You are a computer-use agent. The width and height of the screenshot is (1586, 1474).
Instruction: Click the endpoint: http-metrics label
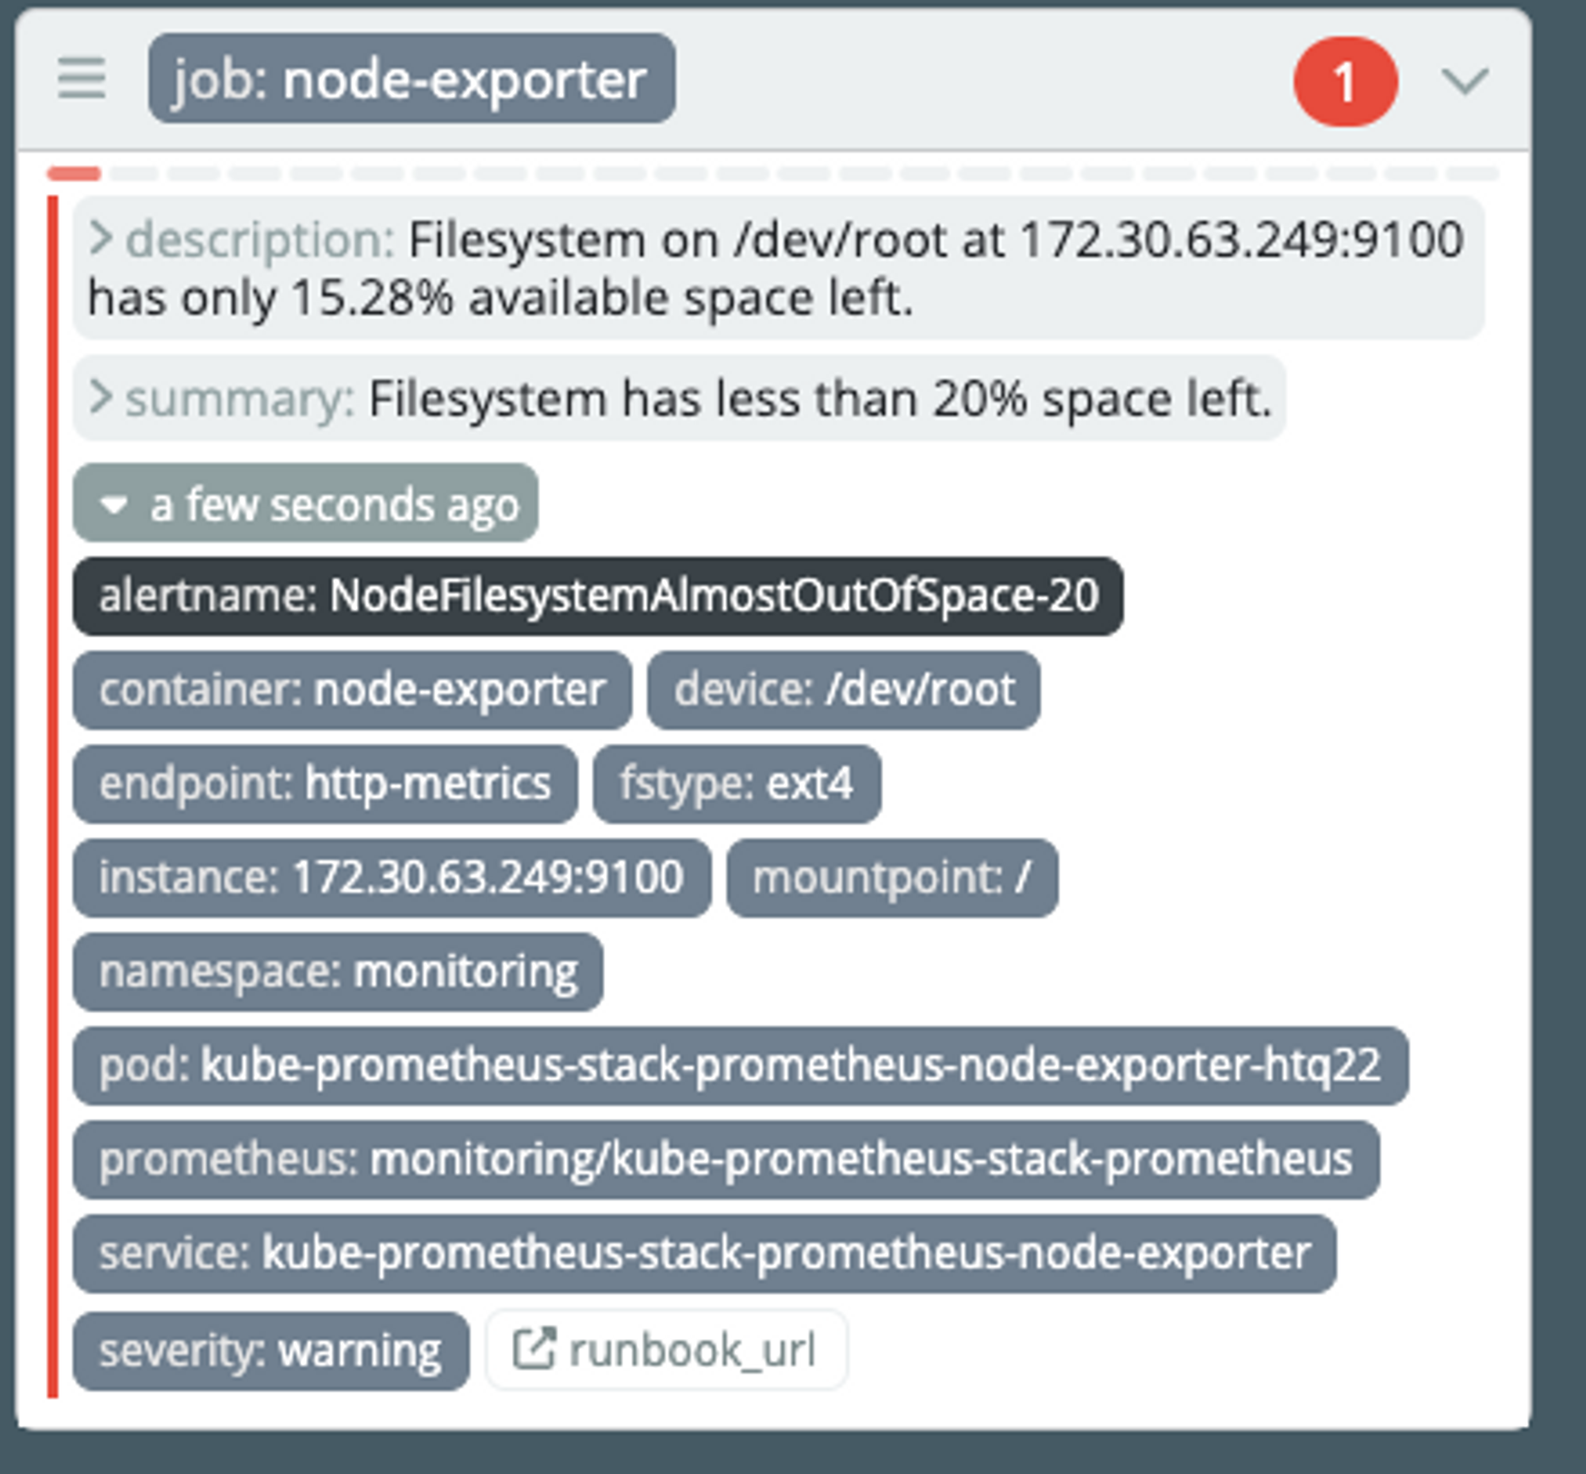(325, 783)
